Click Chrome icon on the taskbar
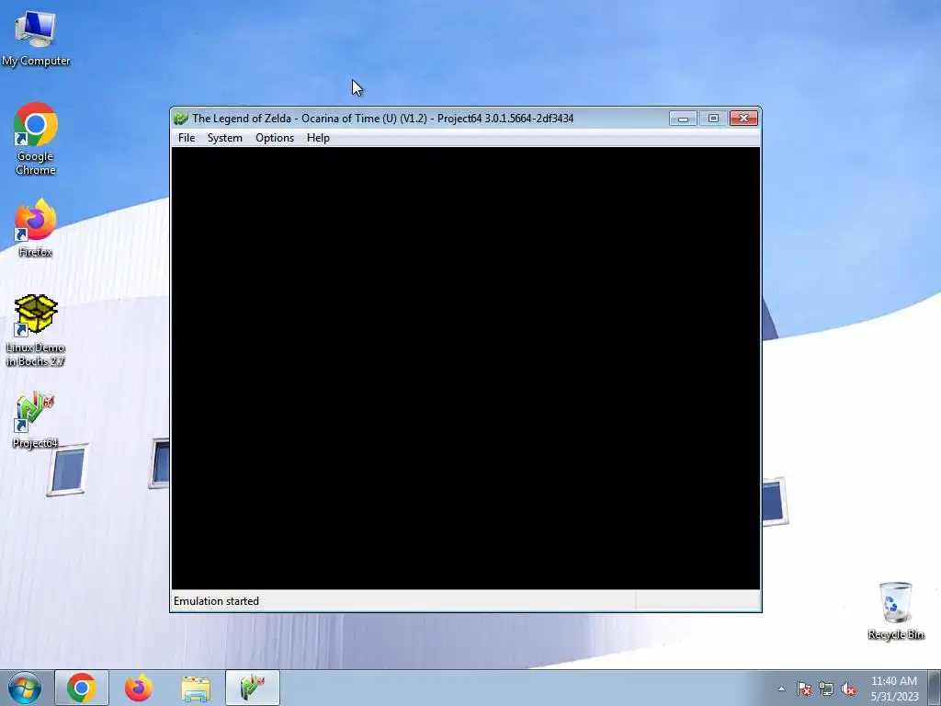 coord(82,688)
